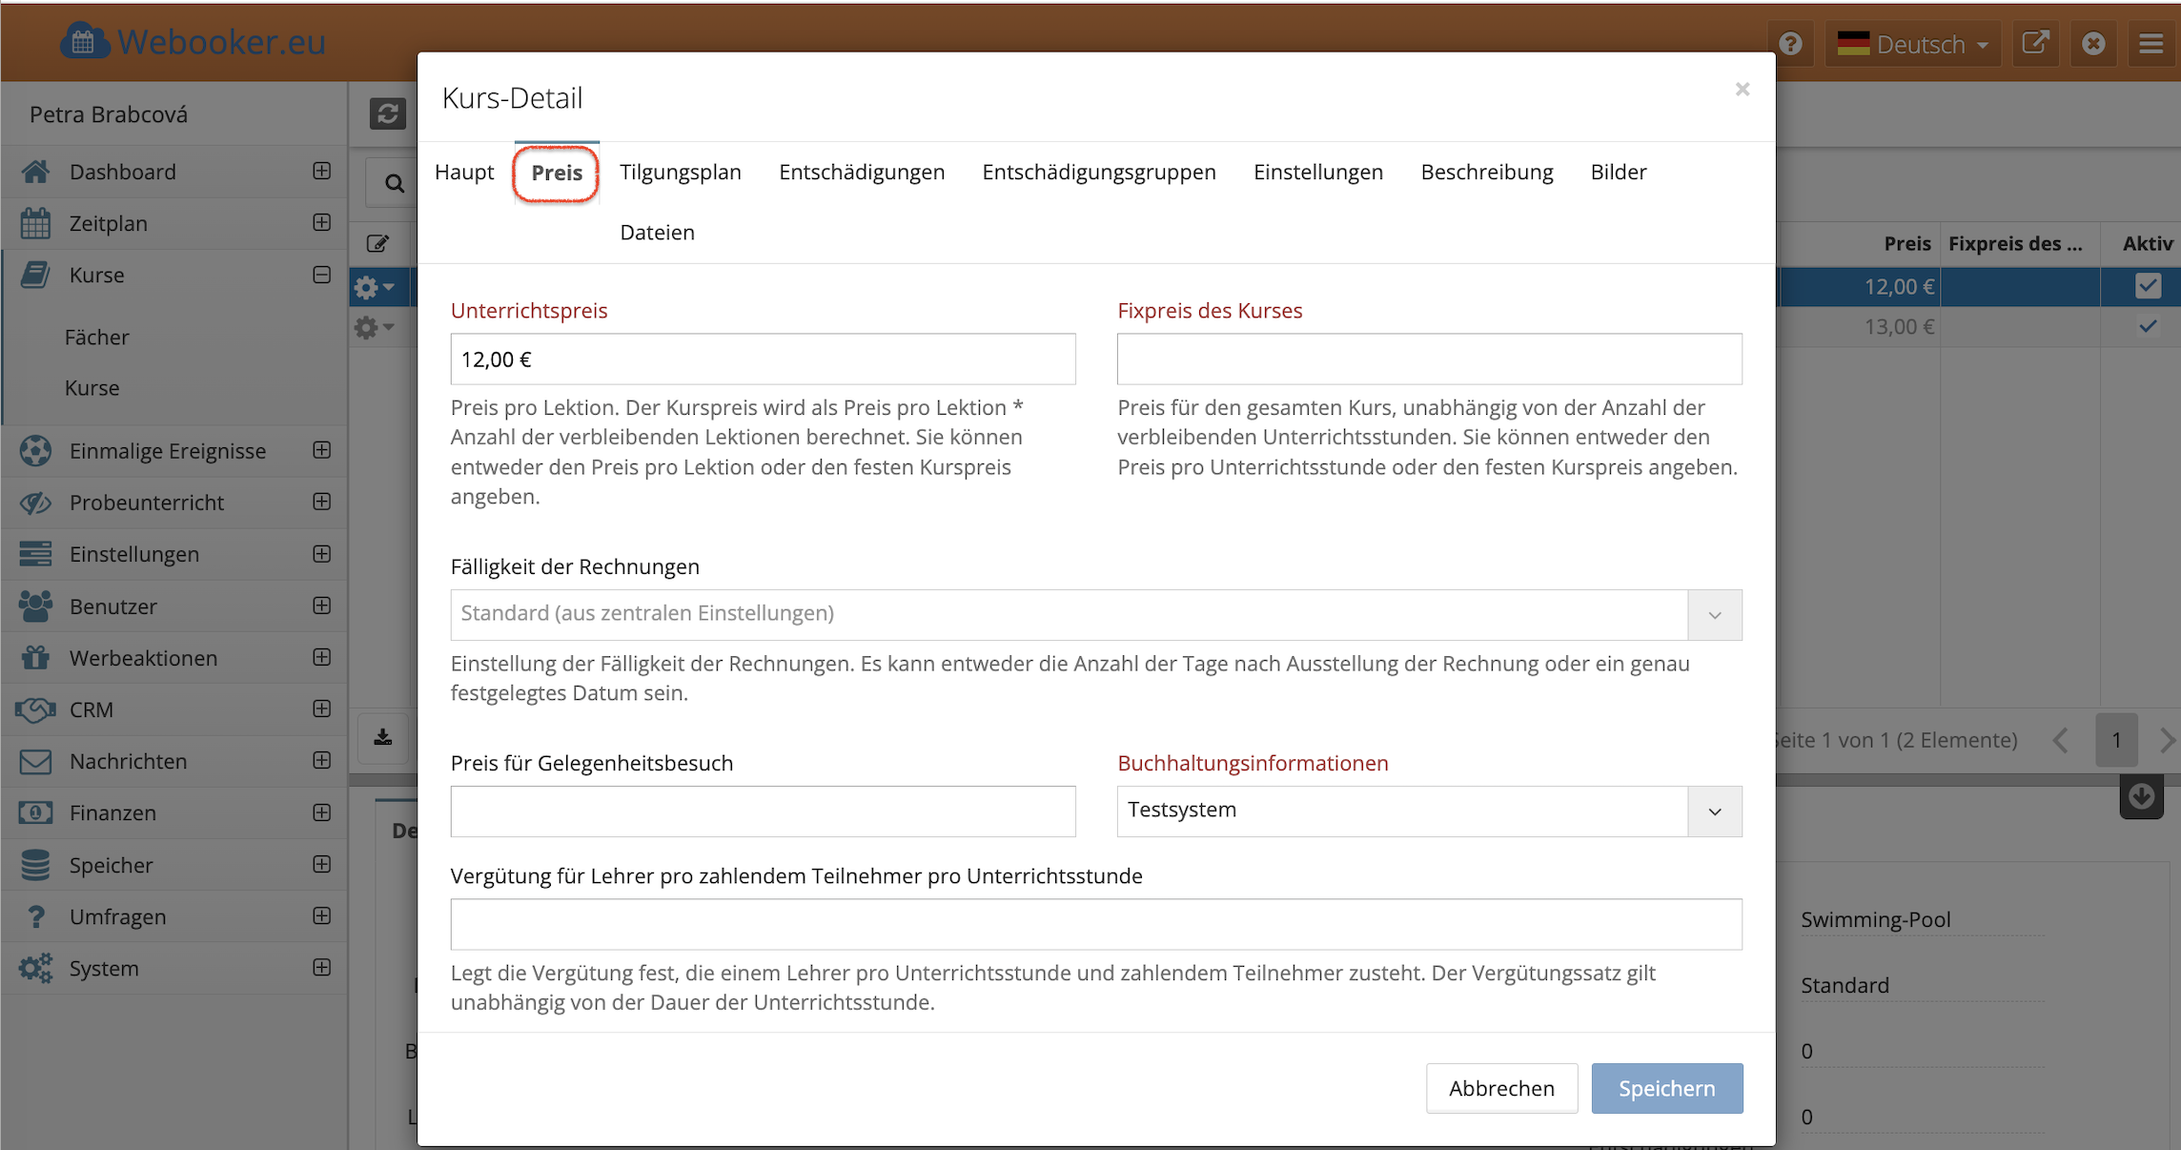The width and height of the screenshot is (2181, 1150).
Task: Switch to the Tilgungsplan tab
Action: pos(680,173)
